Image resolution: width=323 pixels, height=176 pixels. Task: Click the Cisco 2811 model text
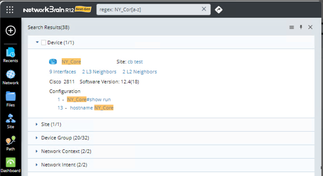click(x=62, y=81)
